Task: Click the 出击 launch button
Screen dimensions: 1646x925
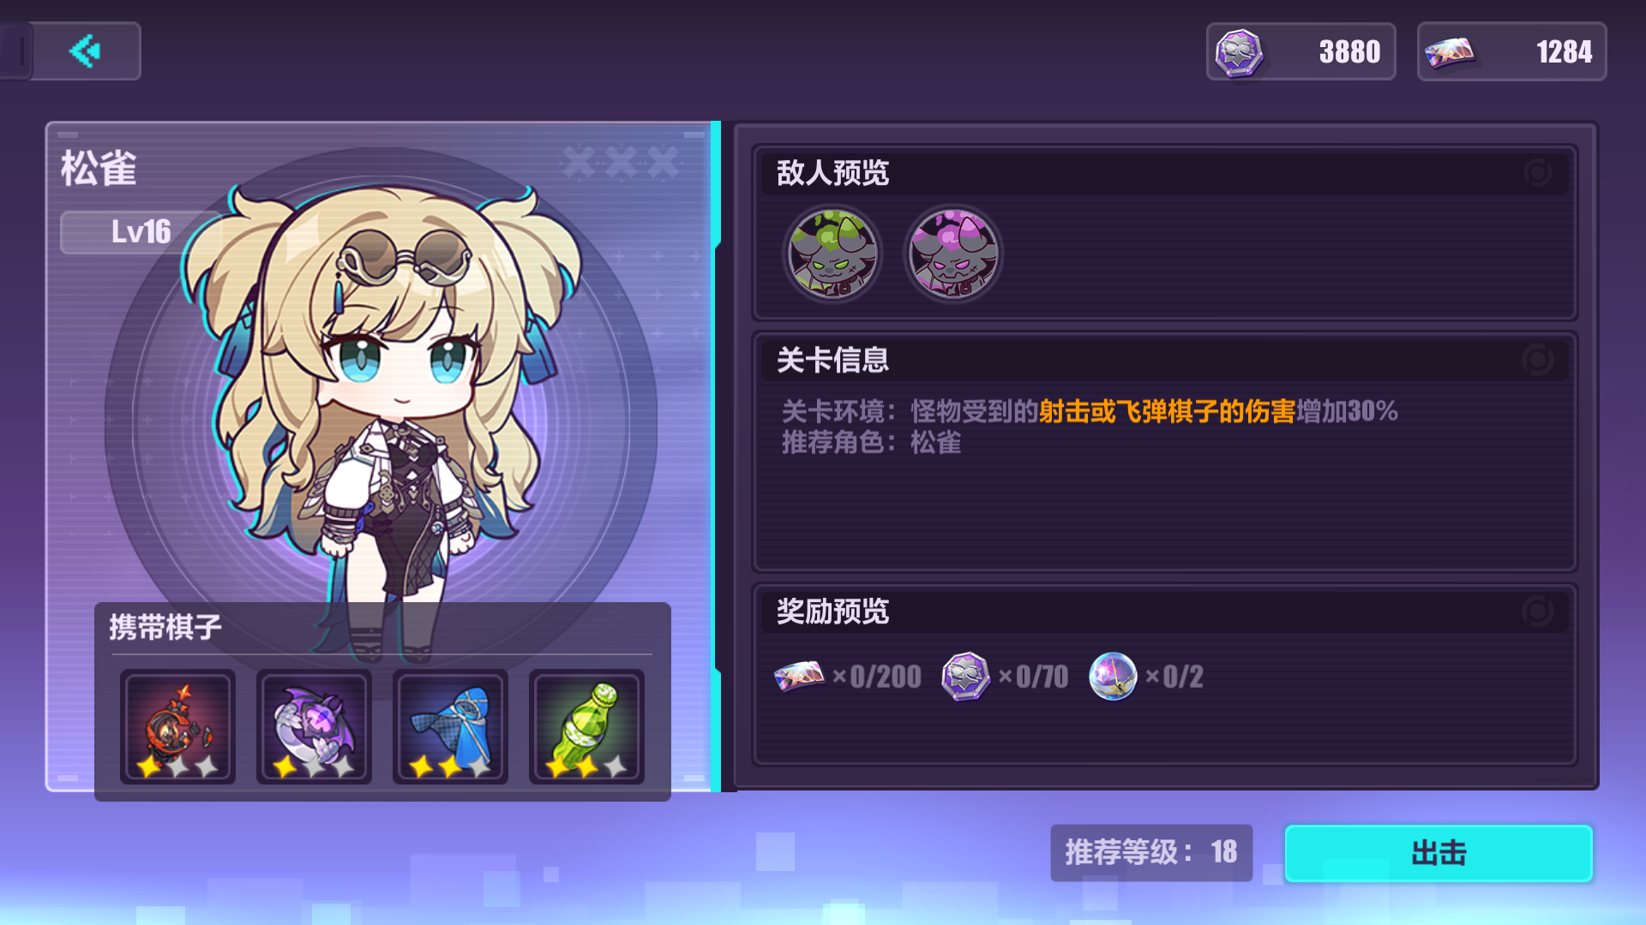Action: [x=1439, y=853]
